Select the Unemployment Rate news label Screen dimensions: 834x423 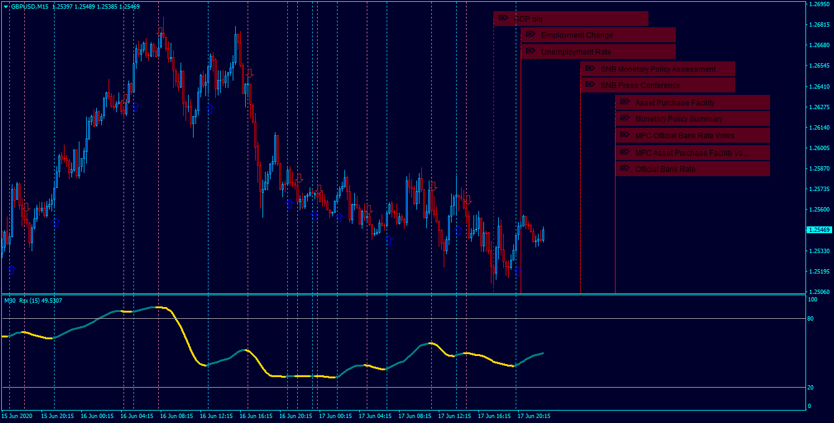[x=576, y=52]
